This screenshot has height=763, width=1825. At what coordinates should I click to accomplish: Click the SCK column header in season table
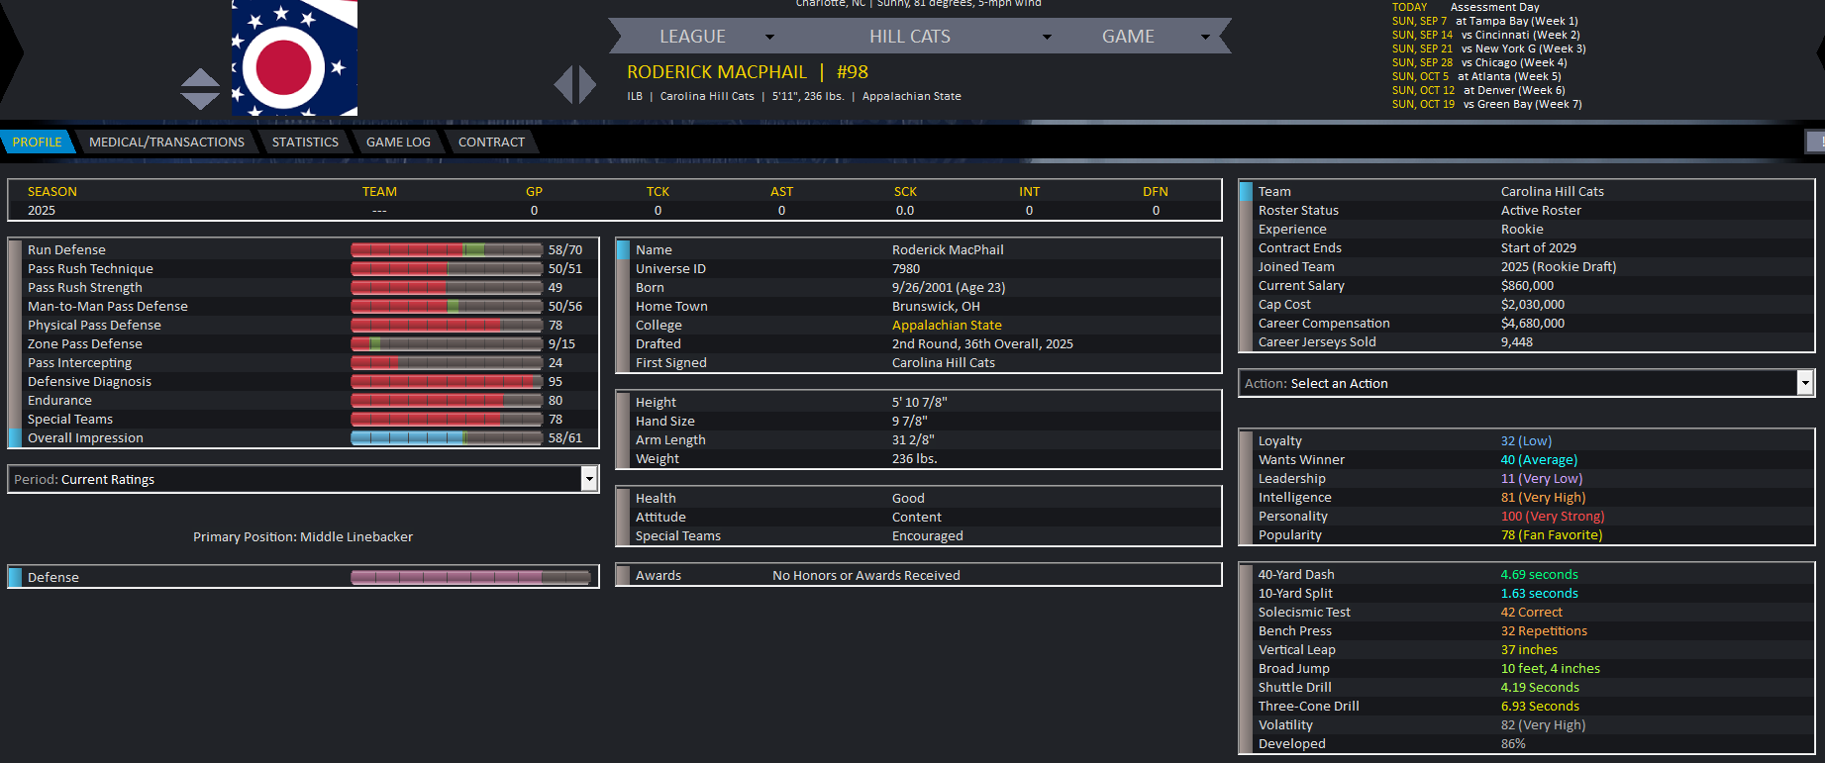[x=905, y=191]
